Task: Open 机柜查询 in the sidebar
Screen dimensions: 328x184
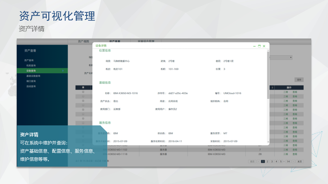Action: point(31,65)
